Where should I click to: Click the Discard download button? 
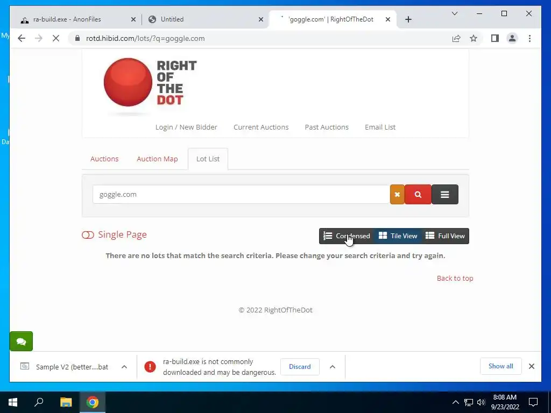point(300,367)
